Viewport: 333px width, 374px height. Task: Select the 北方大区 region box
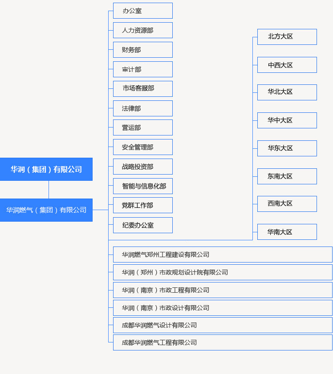tap(287, 37)
